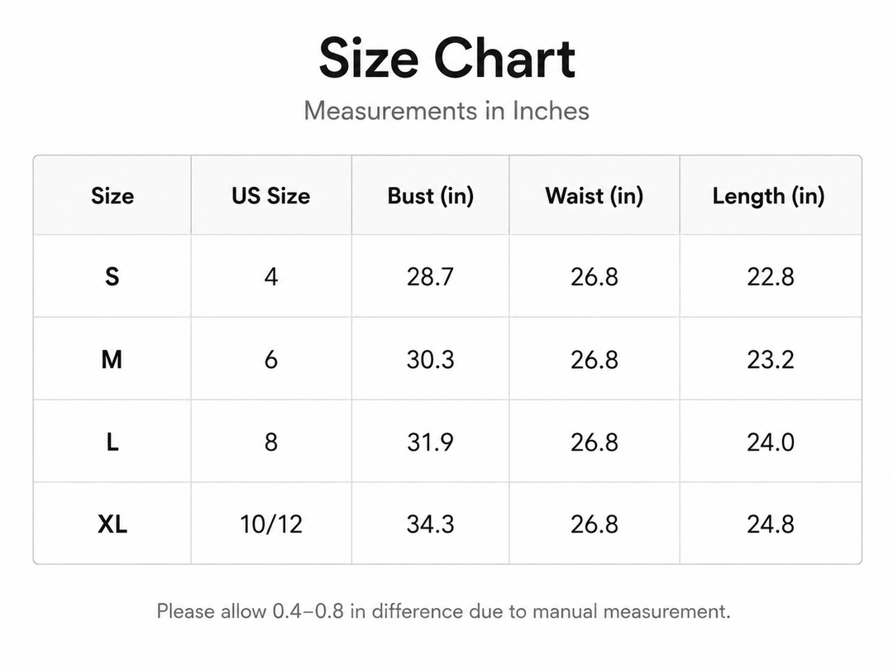This screenshot has width=893, height=670.
Task: Click the 22.8 length value
Action: tap(771, 277)
